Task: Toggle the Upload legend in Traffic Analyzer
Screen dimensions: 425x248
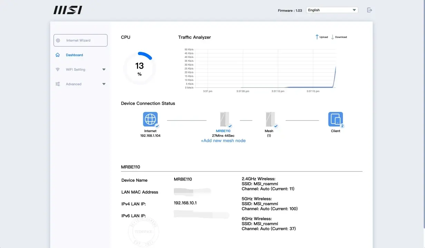Action: [322, 37]
